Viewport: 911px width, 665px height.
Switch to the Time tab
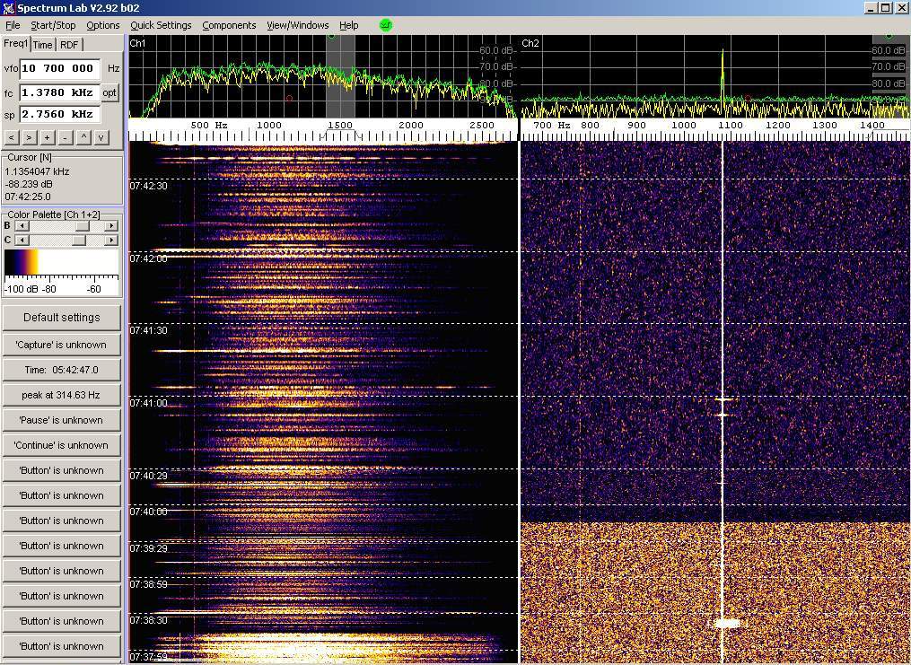point(43,45)
